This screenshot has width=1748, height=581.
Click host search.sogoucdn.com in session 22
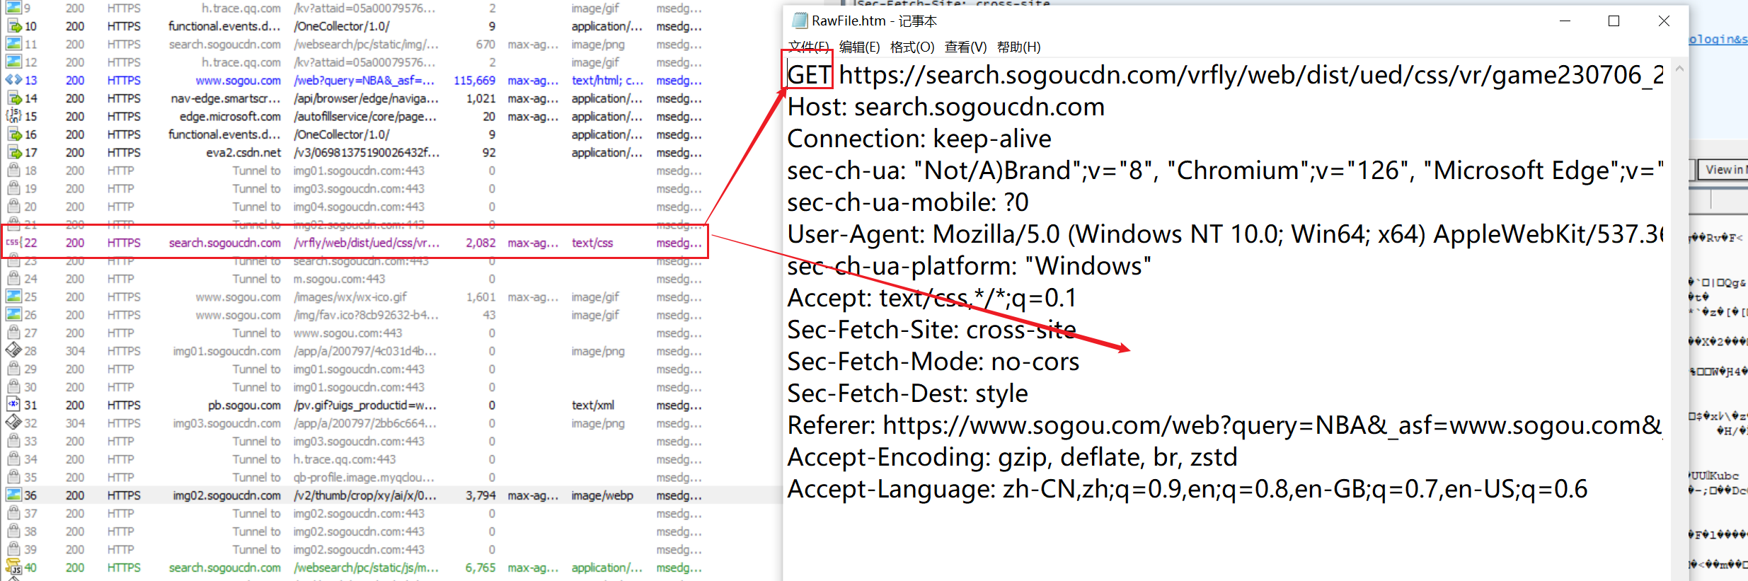pyautogui.click(x=225, y=243)
